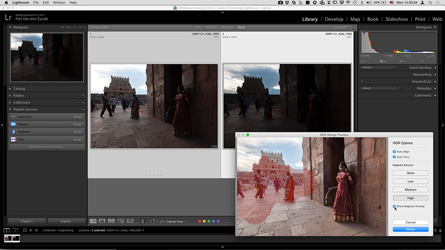Click Find More Services Online
This screenshot has width=445, height=250.
click(47, 147)
